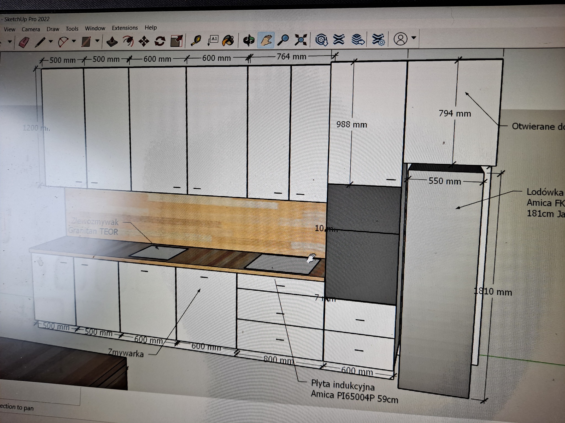Viewport: 565px width, 423px height.
Task: Open the Extensions menu
Action: [125, 28]
